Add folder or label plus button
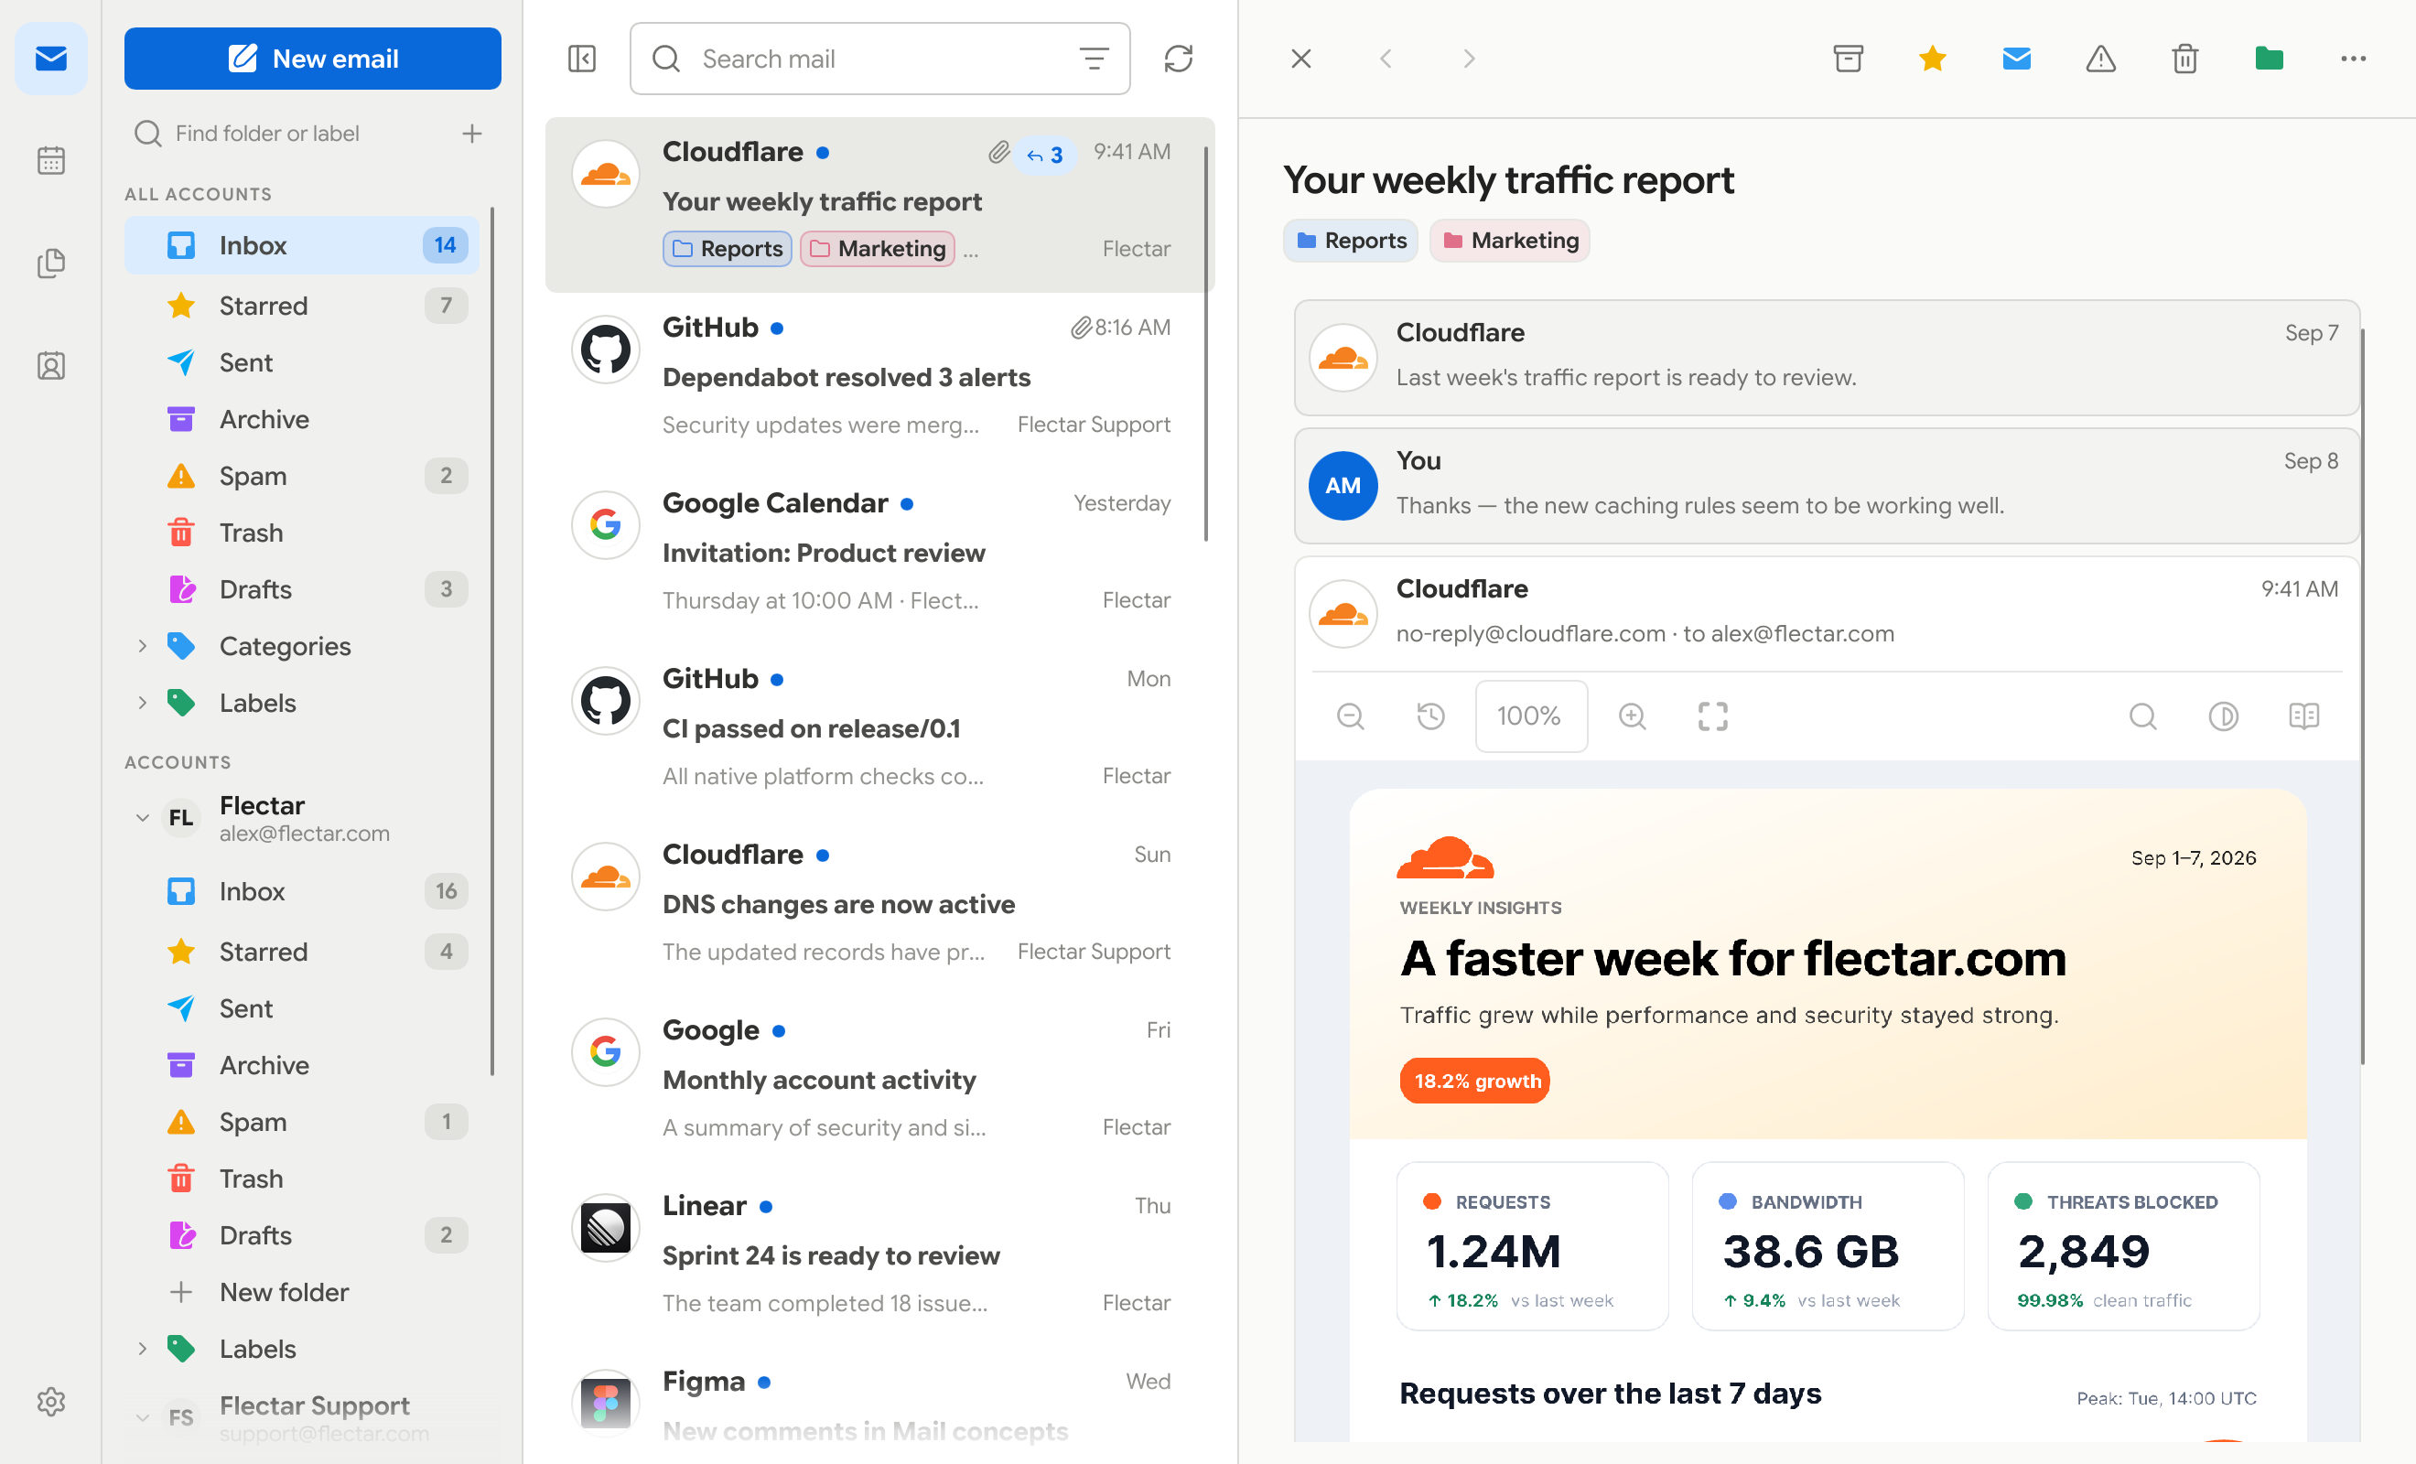 tap(471, 134)
